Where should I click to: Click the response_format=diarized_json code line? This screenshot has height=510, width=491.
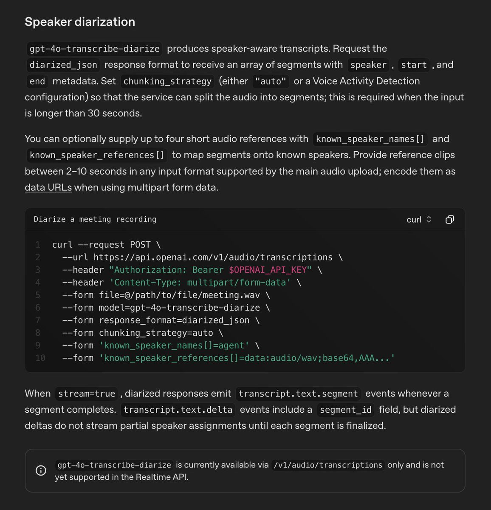pos(161,320)
